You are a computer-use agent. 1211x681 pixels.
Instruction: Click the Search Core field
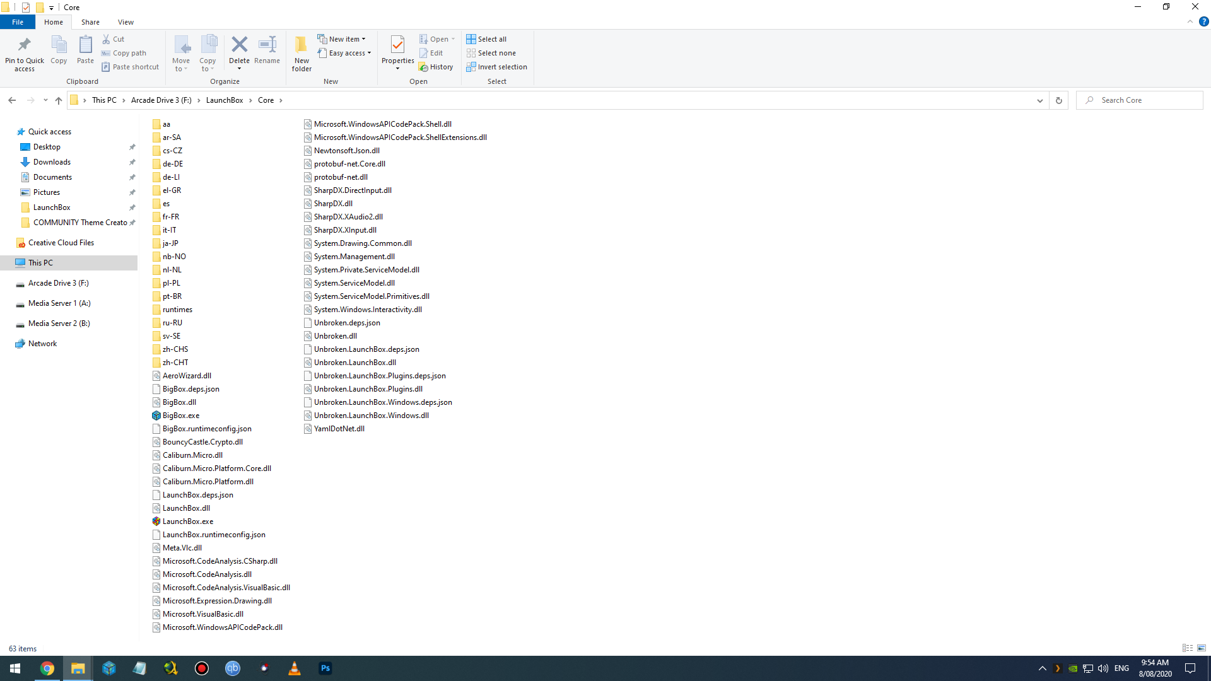pos(1139,100)
